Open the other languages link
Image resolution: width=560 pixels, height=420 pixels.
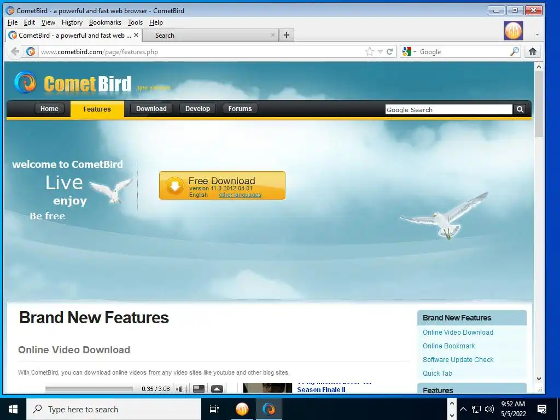coord(240,195)
